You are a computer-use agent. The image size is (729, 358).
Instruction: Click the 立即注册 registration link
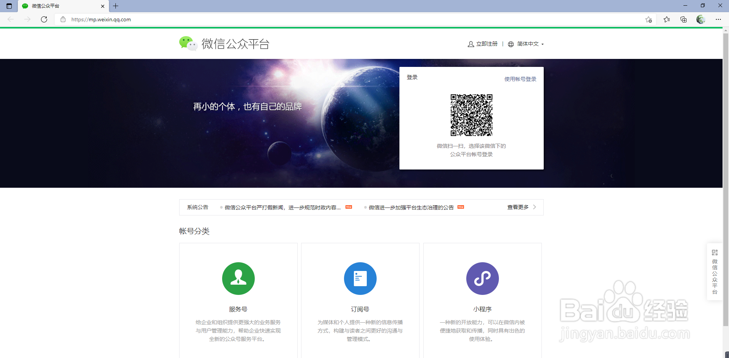coord(486,44)
